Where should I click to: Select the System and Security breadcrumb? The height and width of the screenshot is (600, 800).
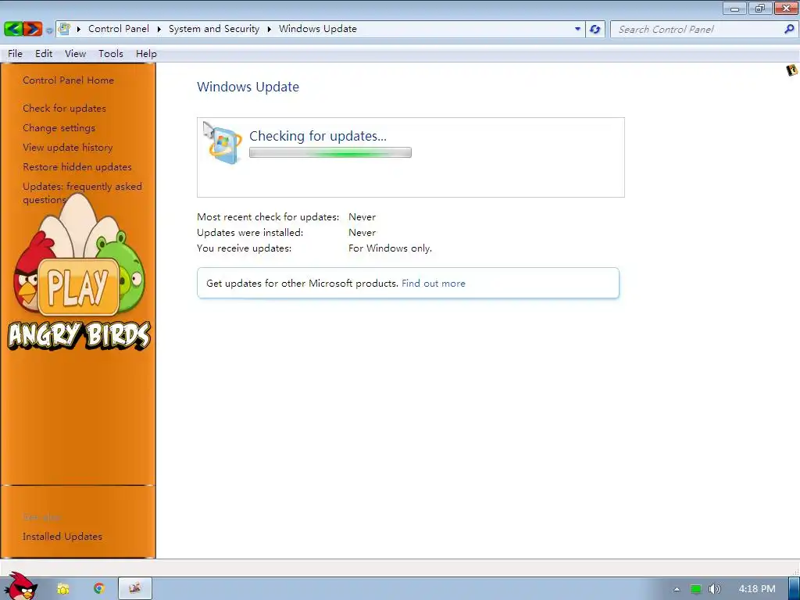click(214, 29)
